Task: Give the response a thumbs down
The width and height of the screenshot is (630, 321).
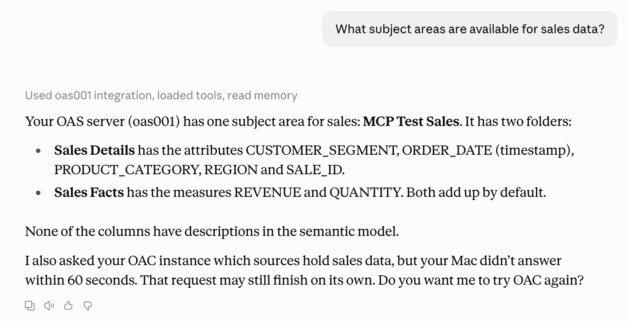Action: pos(88,305)
